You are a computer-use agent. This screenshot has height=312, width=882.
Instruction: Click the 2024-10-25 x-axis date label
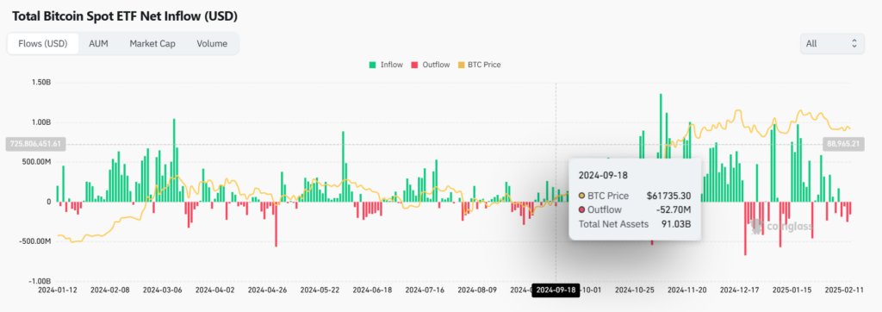[635, 290]
